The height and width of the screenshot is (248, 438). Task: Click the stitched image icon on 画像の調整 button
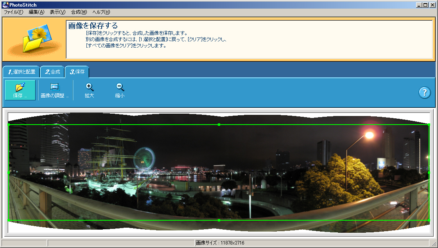pos(55,87)
